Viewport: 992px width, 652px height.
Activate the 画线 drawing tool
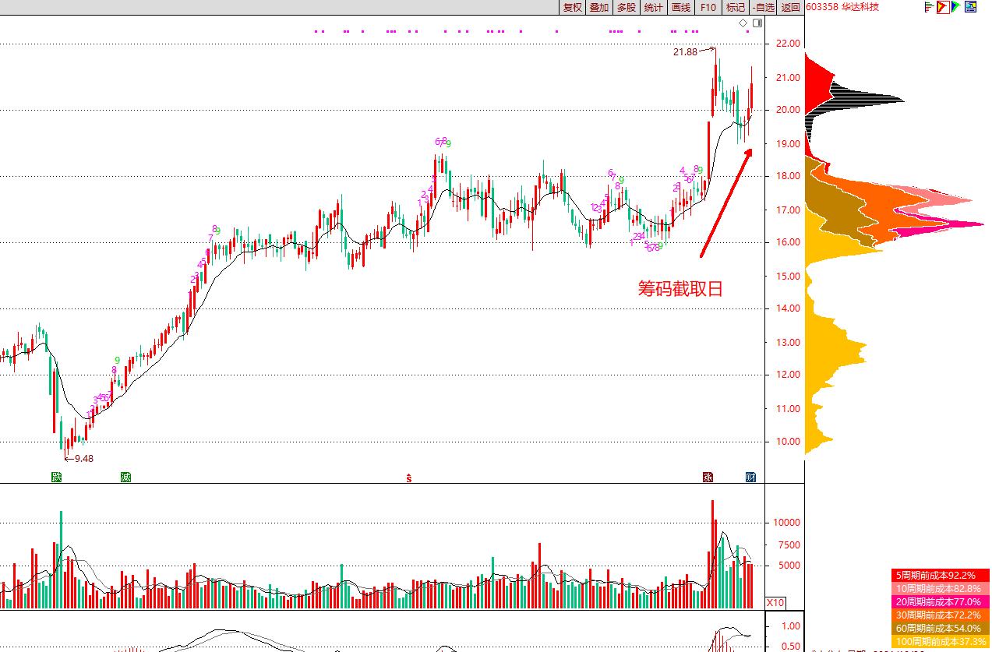pos(681,7)
